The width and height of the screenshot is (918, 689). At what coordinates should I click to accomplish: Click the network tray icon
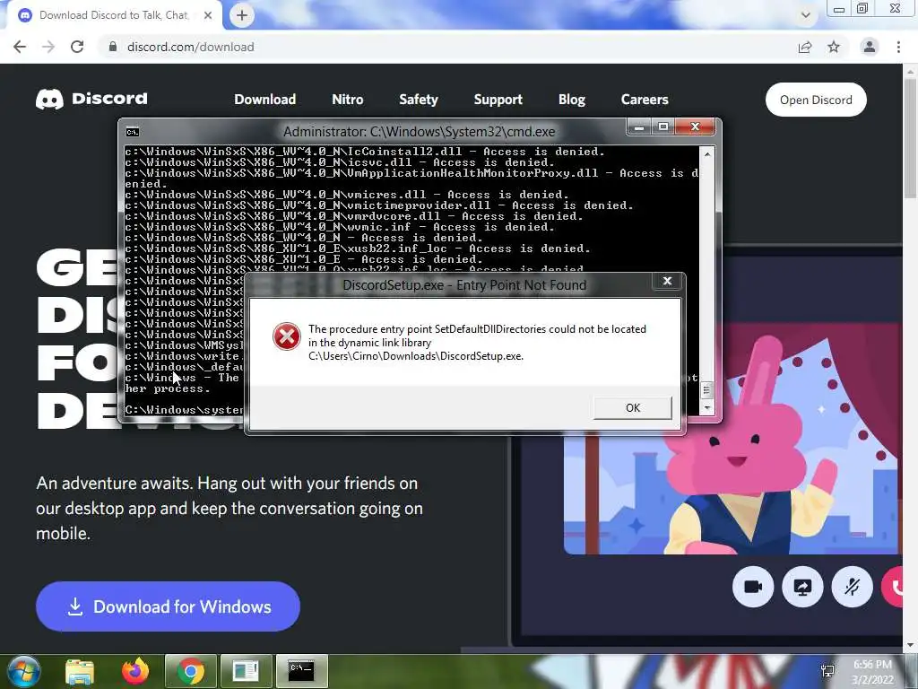[x=827, y=671]
